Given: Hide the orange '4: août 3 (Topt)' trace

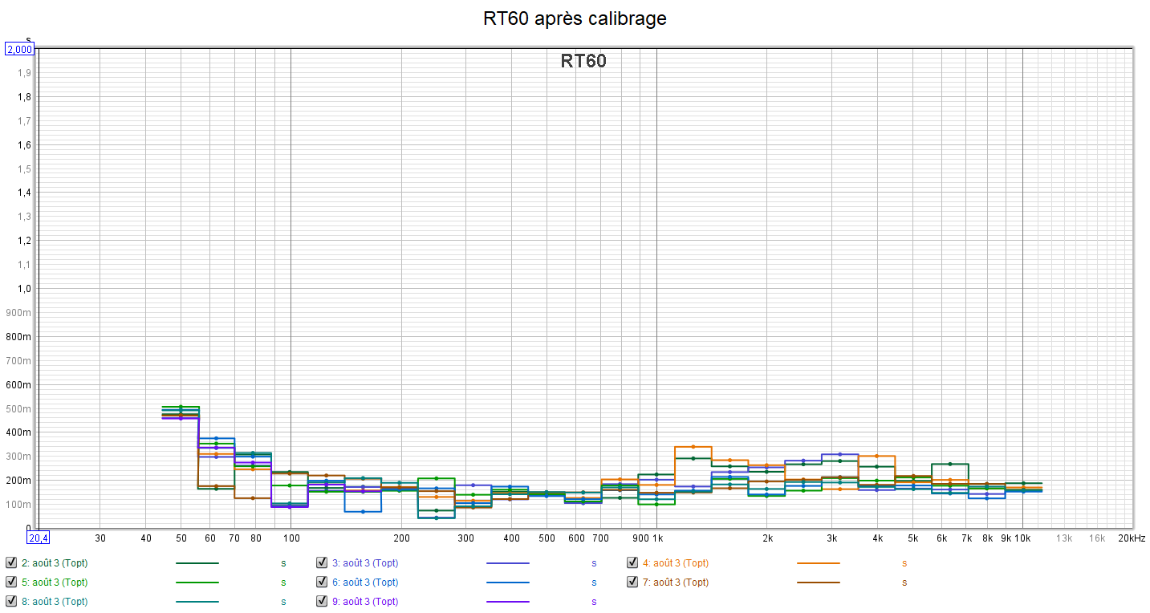Looking at the screenshot, I should (x=632, y=563).
